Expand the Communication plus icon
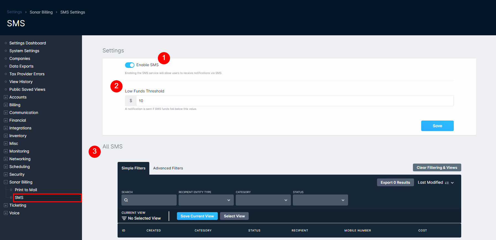The image size is (496, 240). pyautogui.click(x=6, y=113)
